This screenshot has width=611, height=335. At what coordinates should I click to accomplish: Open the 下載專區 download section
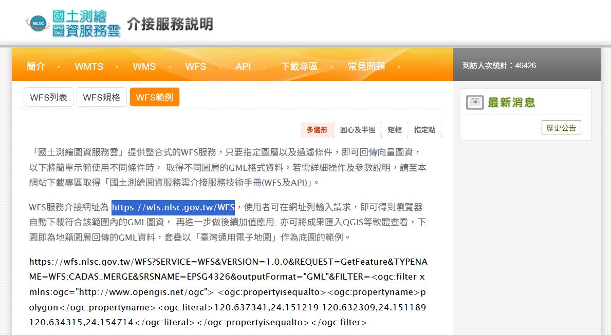[299, 67]
